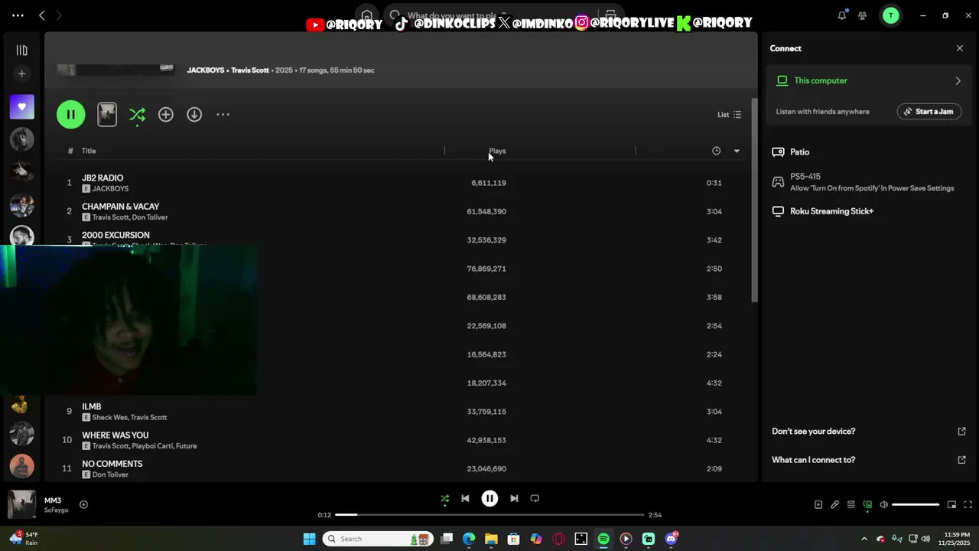Open the play queue icon
Image resolution: width=979 pixels, height=551 pixels.
click(851, 505)
